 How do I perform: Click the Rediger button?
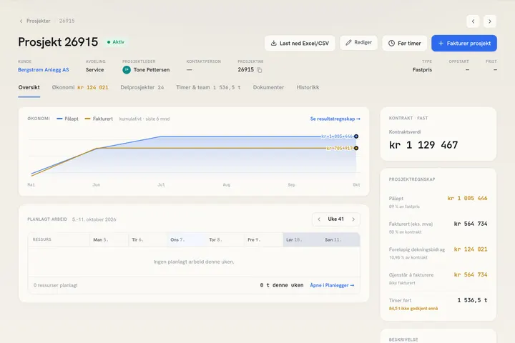tap(358, 43)
